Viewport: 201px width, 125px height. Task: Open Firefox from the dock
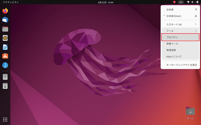pyautogui.click(x=5, y=11)
